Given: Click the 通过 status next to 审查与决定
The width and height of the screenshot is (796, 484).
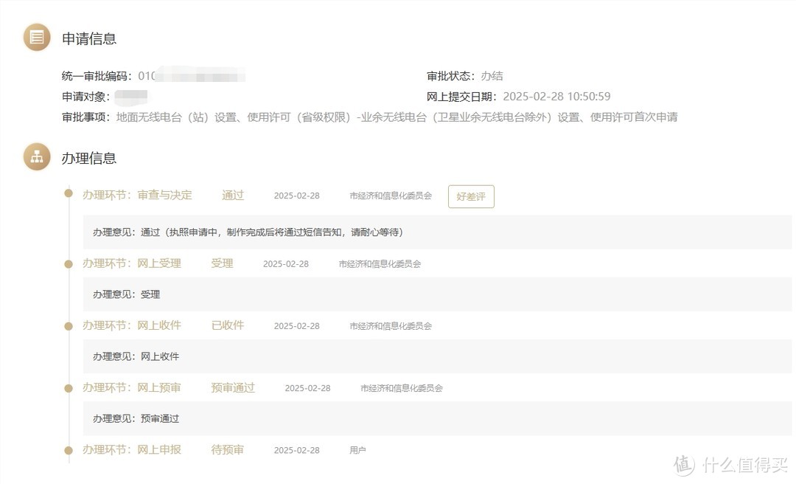Looking at the screenshot, I should [233, 196].
